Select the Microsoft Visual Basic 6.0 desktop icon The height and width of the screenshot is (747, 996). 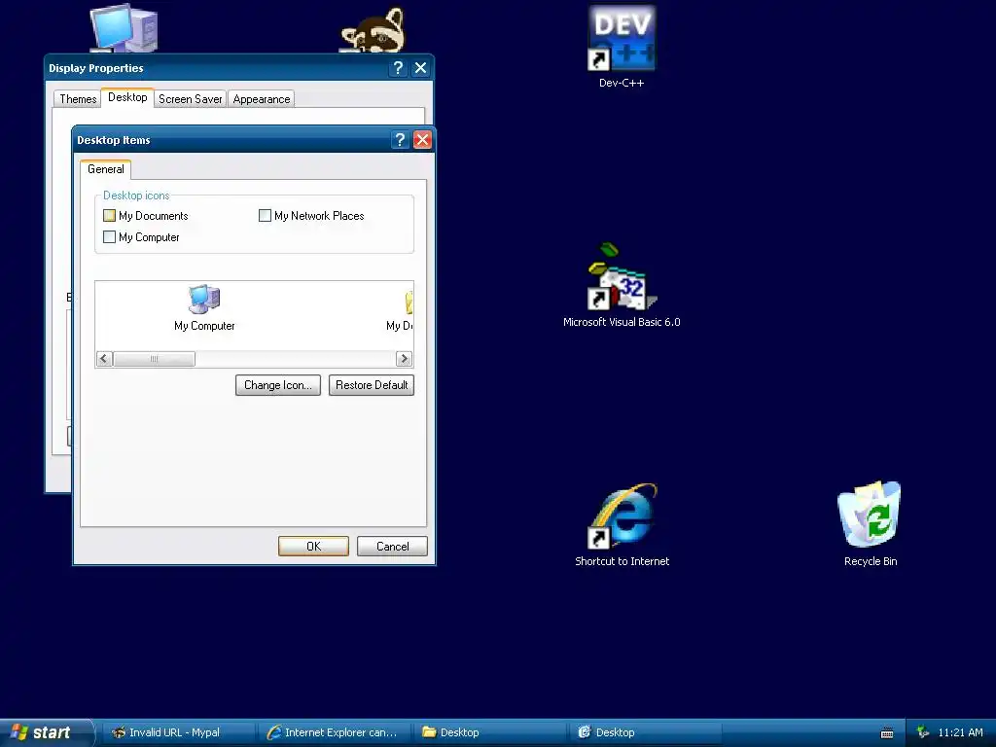[x=622, y=277]
